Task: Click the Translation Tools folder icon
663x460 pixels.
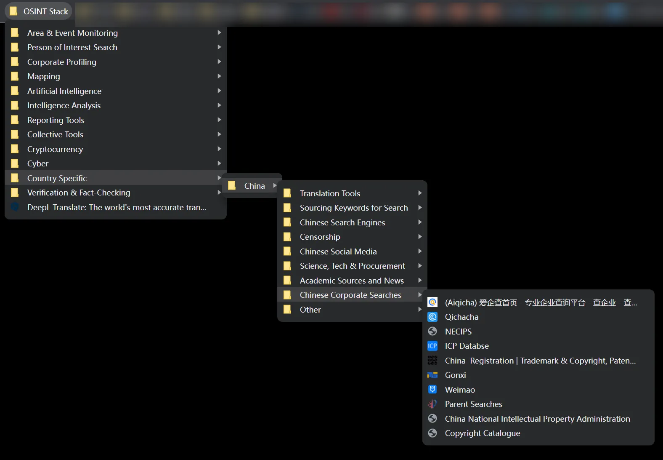Action: pos(287,193)
